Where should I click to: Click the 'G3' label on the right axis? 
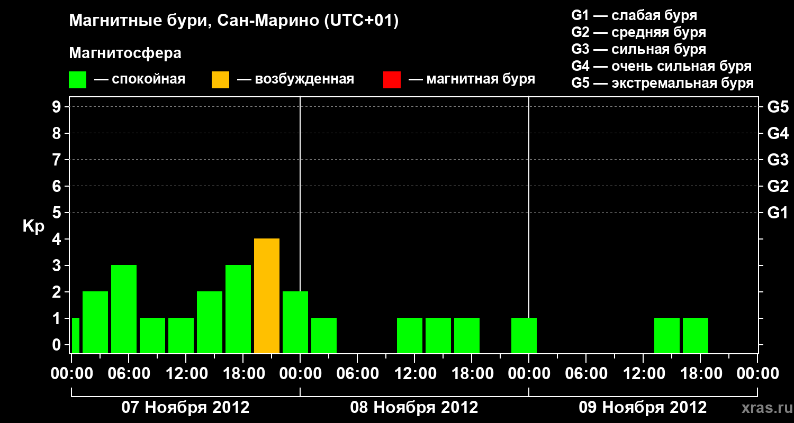click(778, 160)
